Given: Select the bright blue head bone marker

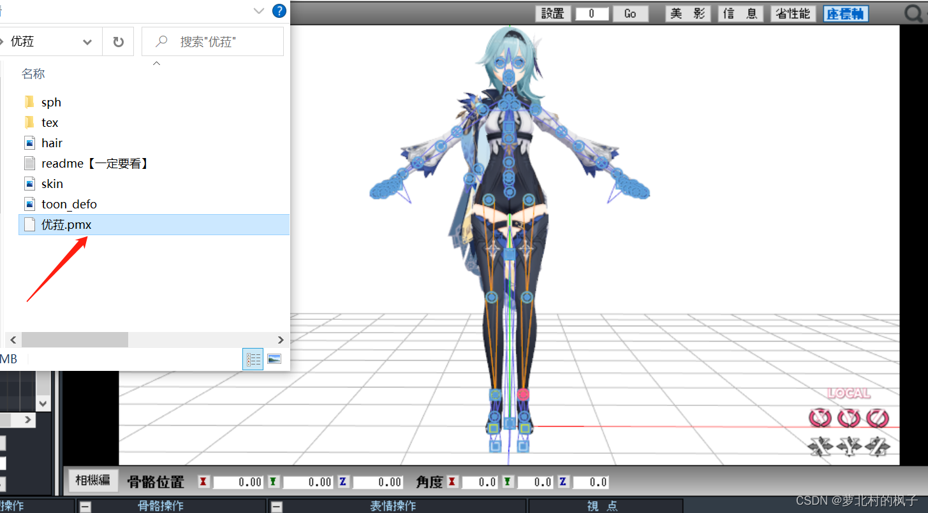Looking at the screenshot, I should [x=508, y=76].
